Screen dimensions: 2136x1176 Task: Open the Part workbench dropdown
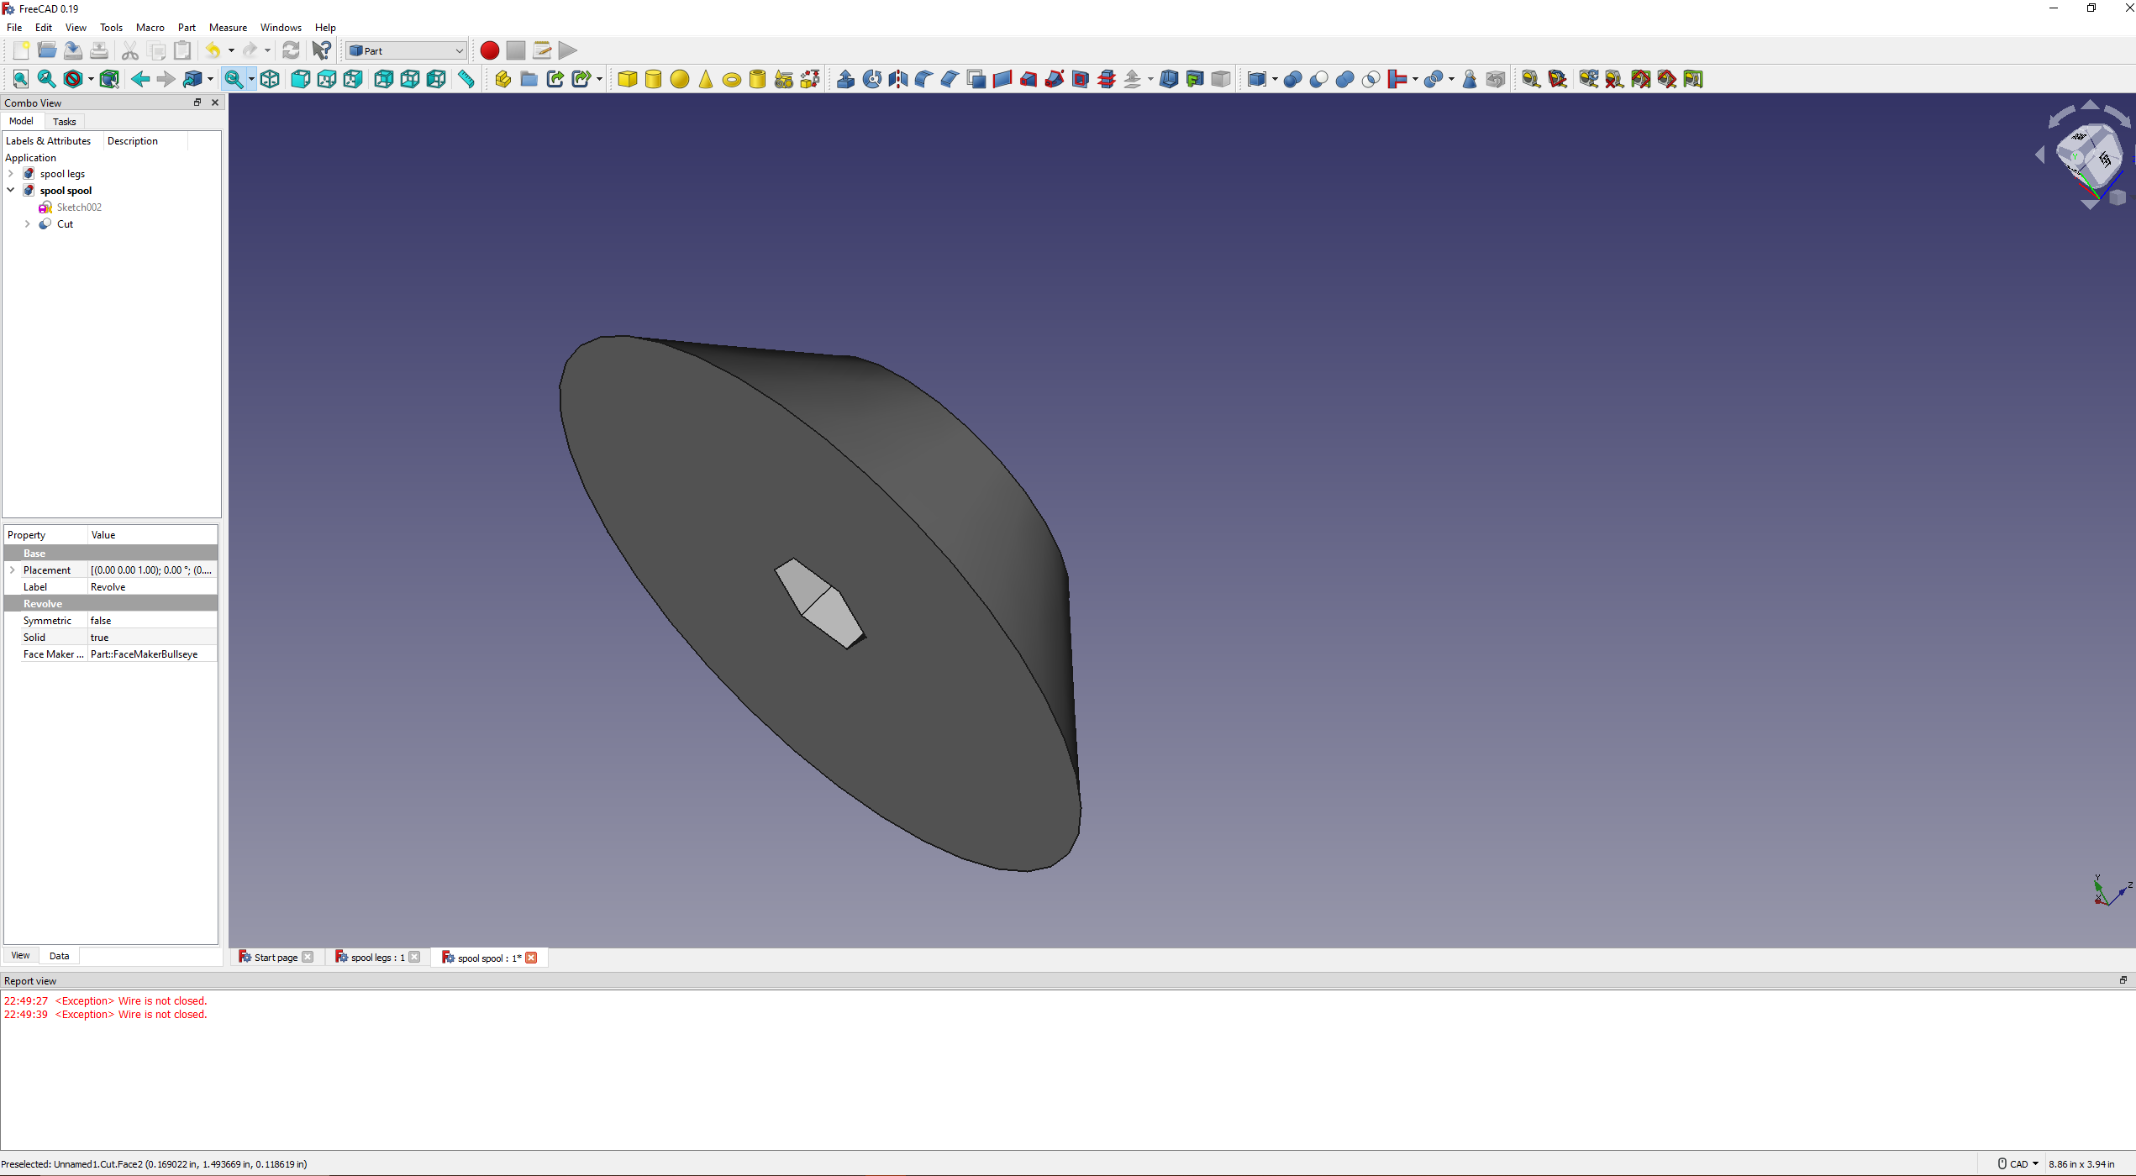coord(407,50)
